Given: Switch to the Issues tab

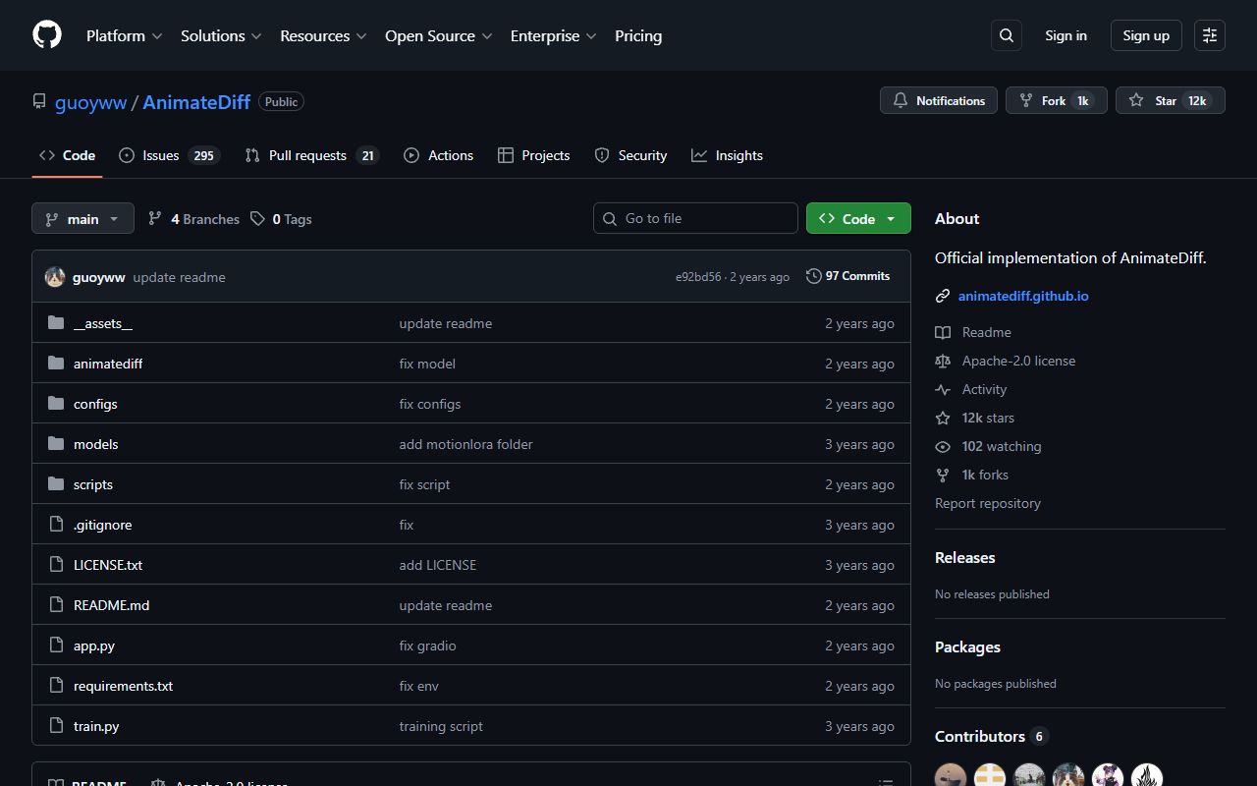Looking at the screenshot, I should click(168, 155).
